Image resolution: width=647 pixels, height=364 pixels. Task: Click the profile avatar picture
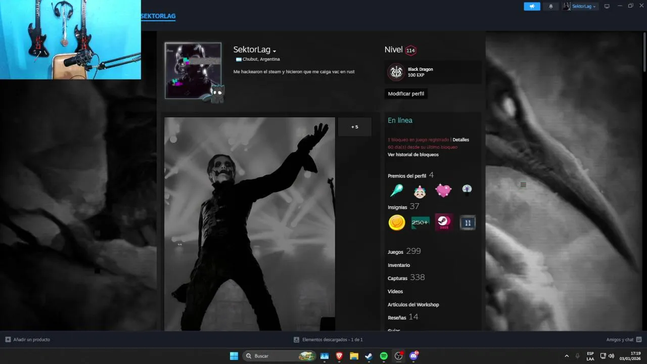pyautogui.click(x=193, y=70)
